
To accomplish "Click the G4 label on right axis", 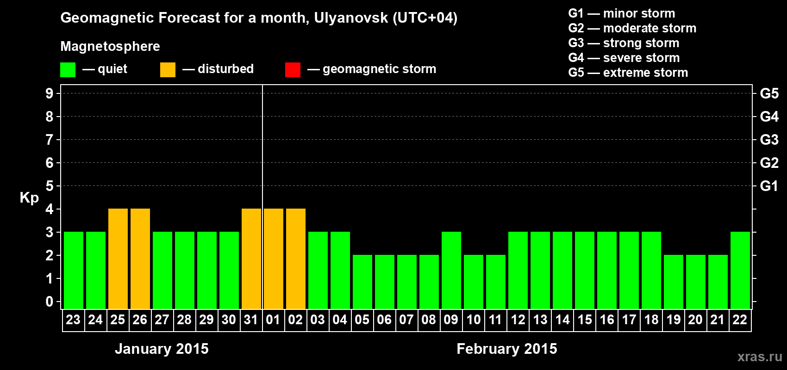I will (769, 117).
